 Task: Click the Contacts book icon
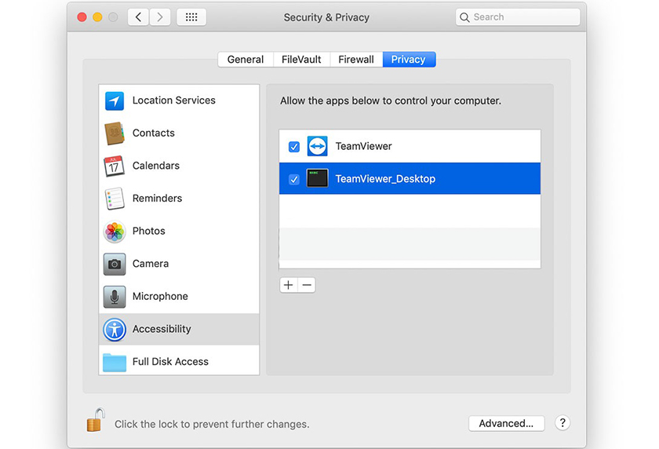115,133
